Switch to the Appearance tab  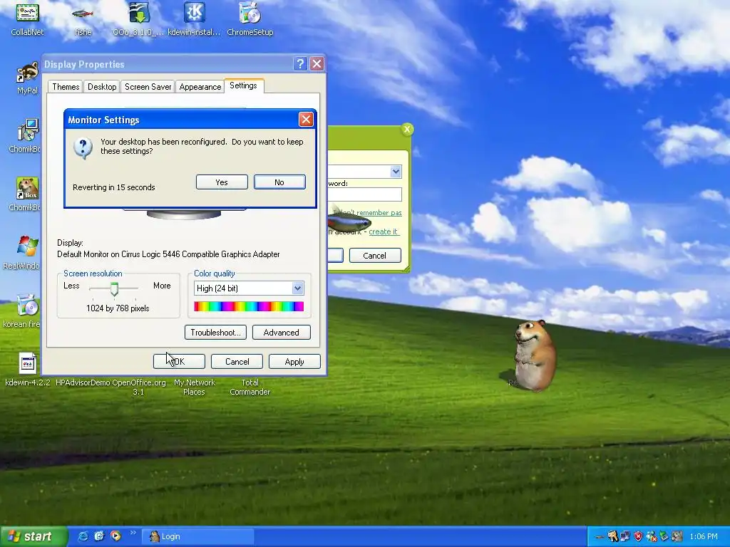[x=200, y=87]
